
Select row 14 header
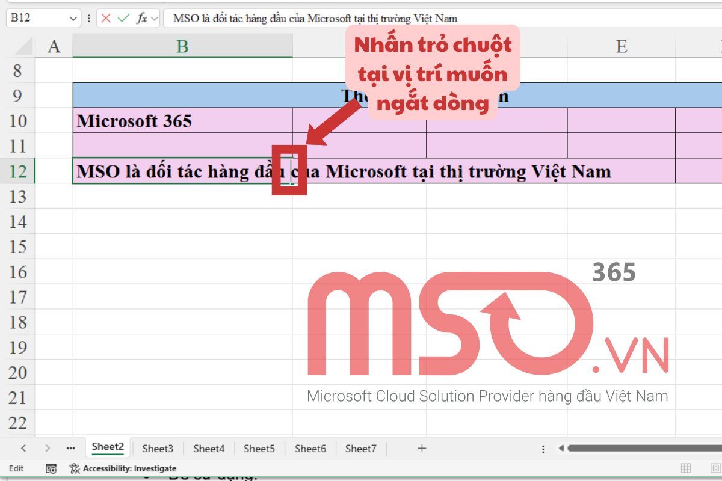(17, 221)
